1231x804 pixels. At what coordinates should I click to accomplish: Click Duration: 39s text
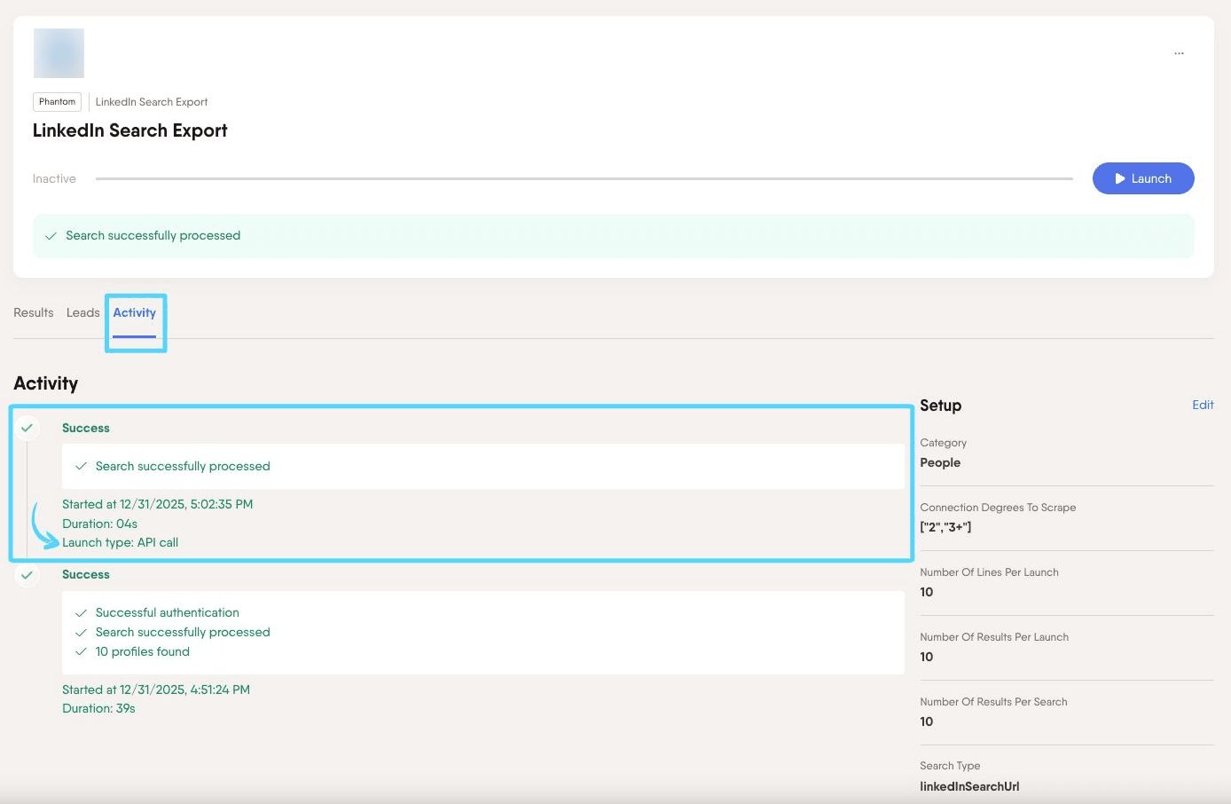click(98, 708)
